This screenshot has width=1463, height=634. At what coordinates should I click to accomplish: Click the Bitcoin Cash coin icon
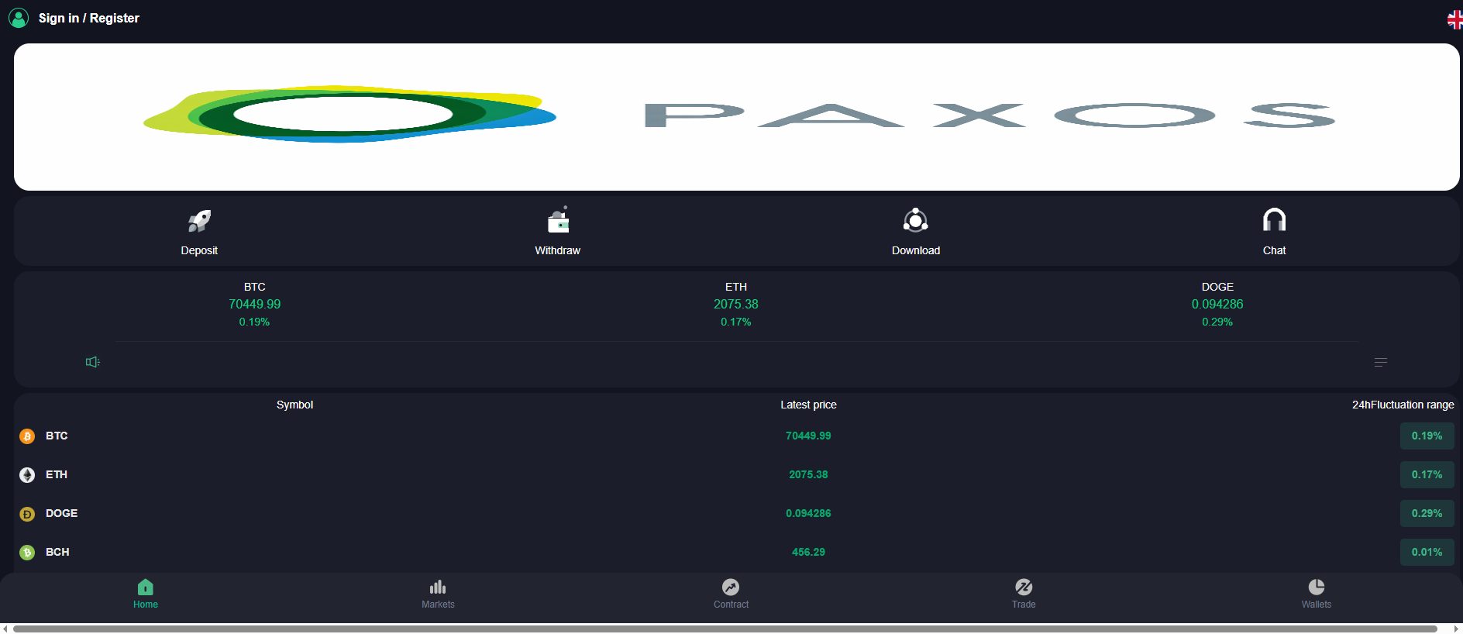27,553
